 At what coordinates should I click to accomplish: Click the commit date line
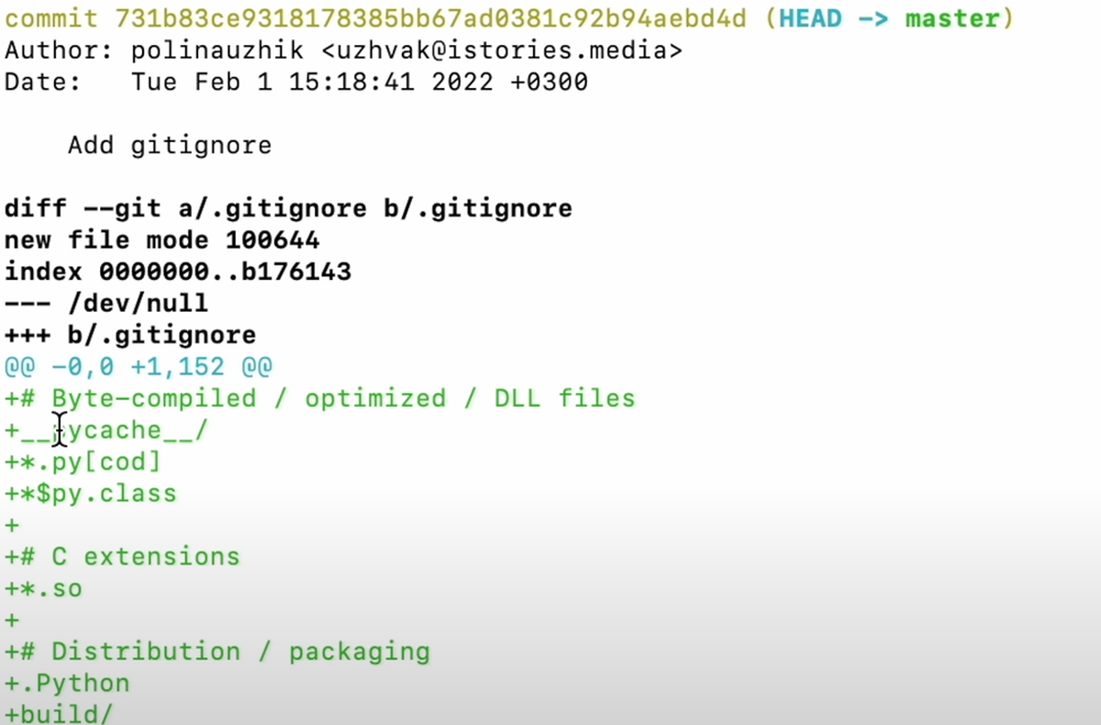coord(296,83)
